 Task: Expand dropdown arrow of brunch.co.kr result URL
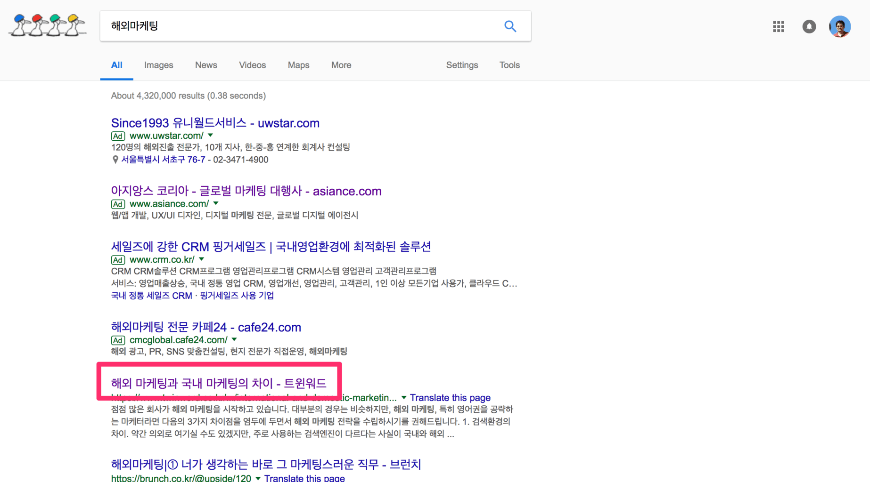pos(258,478)
